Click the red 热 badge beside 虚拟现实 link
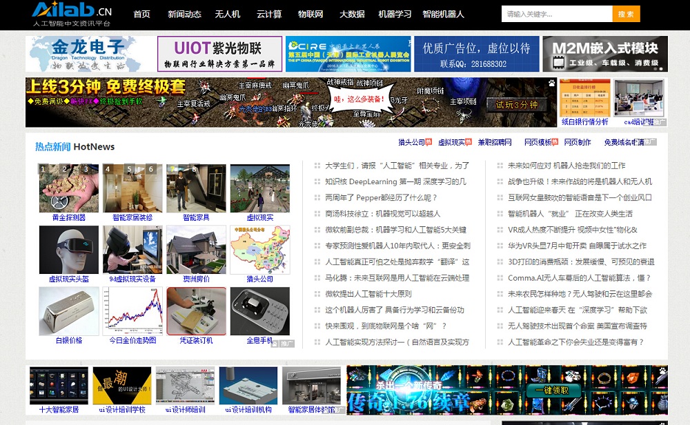 click(469, 141)
